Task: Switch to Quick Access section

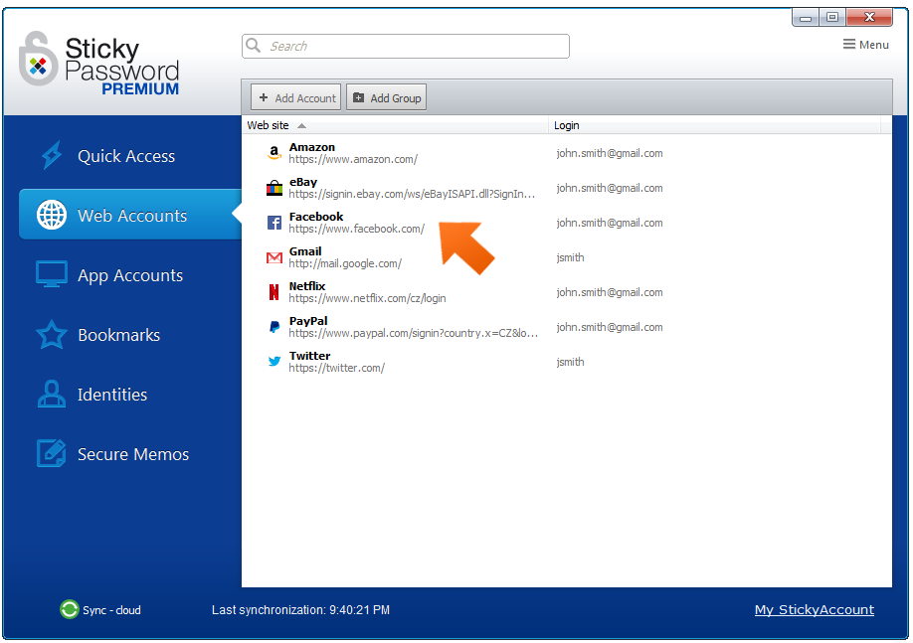Action: pyautogui.click(x=125, y=155)
